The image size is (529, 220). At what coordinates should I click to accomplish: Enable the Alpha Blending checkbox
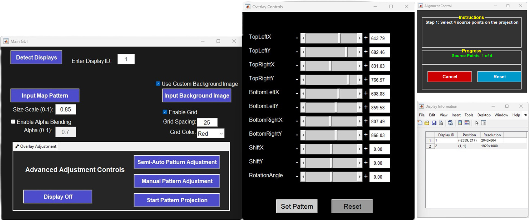13,122
